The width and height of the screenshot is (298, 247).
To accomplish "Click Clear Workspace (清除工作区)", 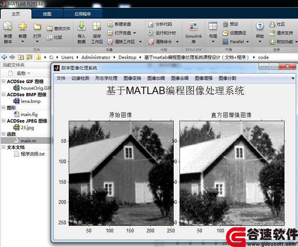I will [121, 42].
